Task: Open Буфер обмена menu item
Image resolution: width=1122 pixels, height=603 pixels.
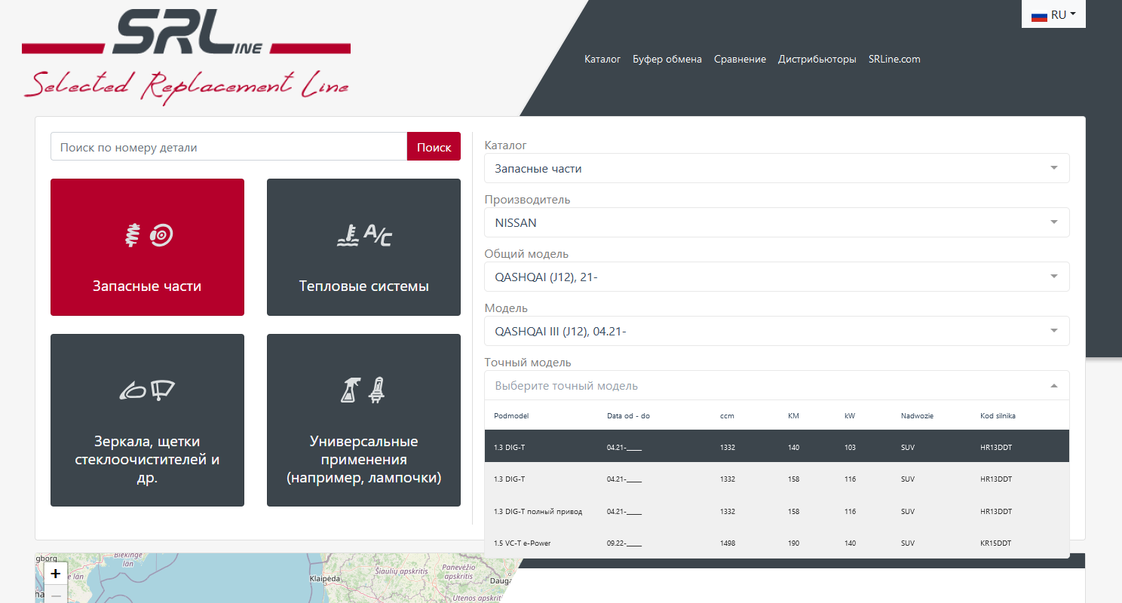Action: tap(667, 59)
